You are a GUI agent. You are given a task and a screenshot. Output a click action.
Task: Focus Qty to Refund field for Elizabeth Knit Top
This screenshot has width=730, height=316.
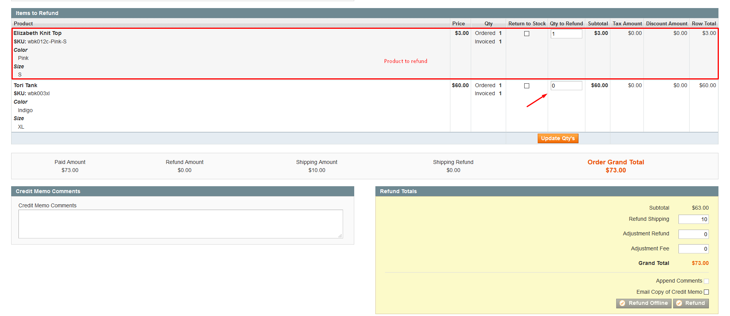566,34
